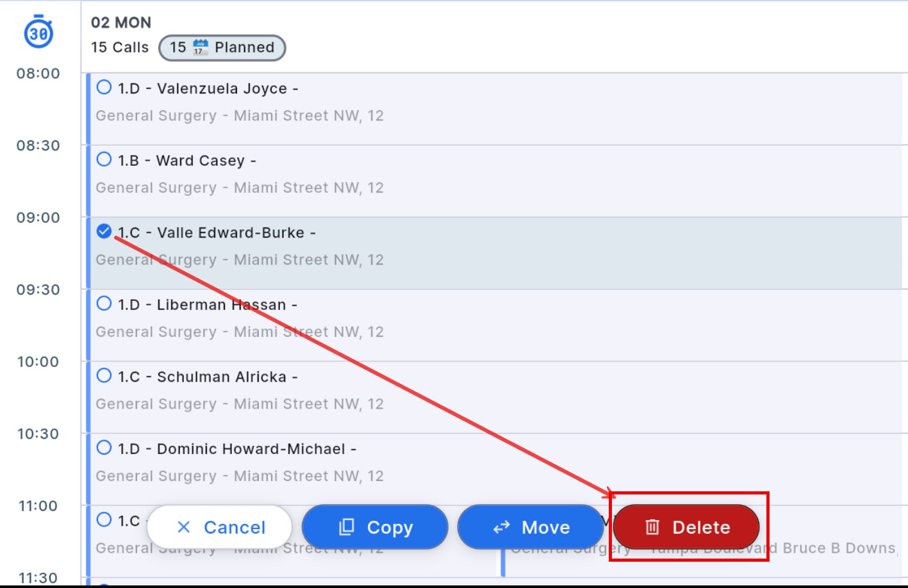Click the 02 MON day header
This screenshot has height=588, width=908.
pos(120,22)
